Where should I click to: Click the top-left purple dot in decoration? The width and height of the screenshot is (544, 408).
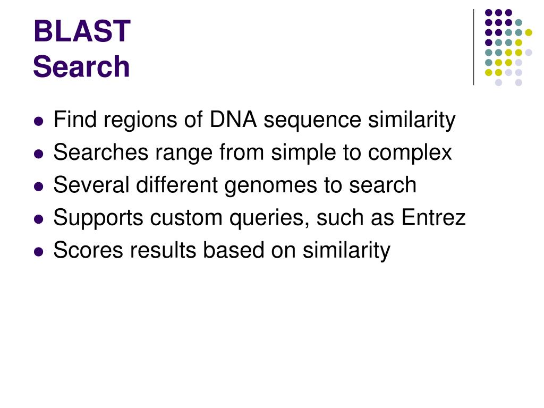click(x=489, y=13)
